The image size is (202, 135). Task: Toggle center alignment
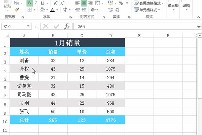(84, 3)
